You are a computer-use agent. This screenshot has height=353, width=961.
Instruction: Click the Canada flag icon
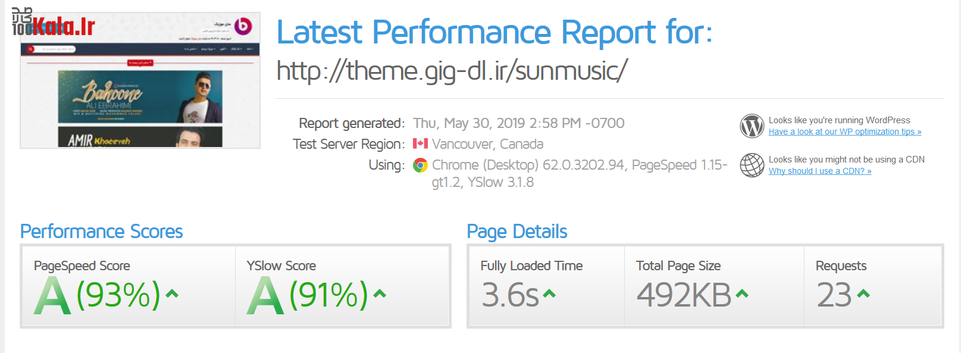point(420,143)
